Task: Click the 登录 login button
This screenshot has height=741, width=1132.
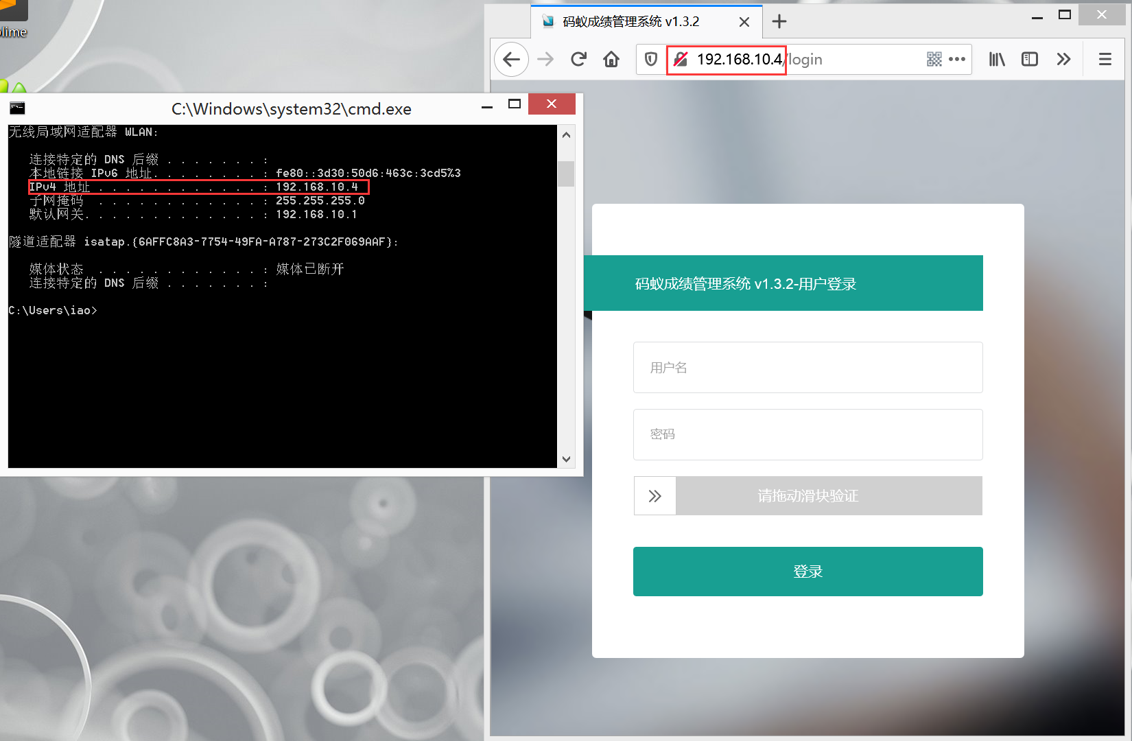Action: (808, 572)
